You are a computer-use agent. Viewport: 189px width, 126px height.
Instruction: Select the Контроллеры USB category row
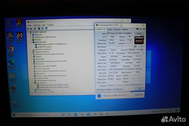coord(41,69)
